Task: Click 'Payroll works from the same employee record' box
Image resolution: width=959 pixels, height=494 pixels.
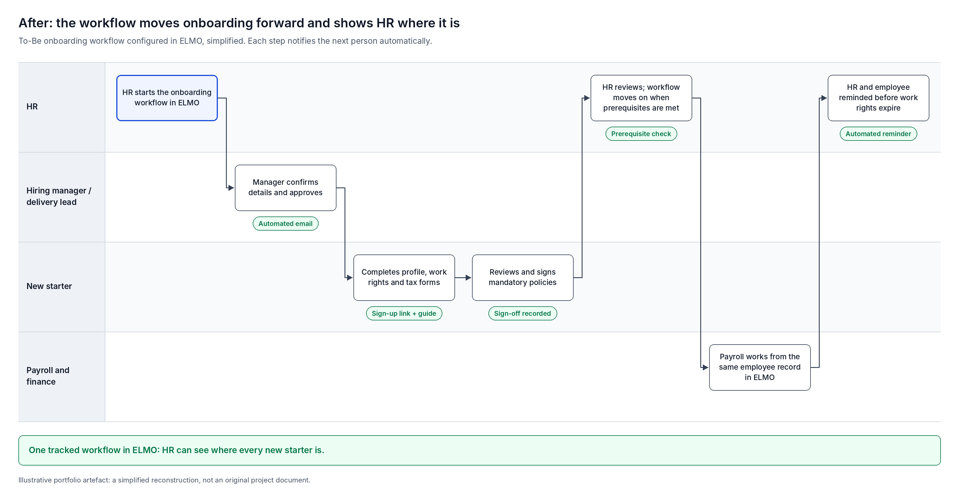Action: tap(760, 367)
